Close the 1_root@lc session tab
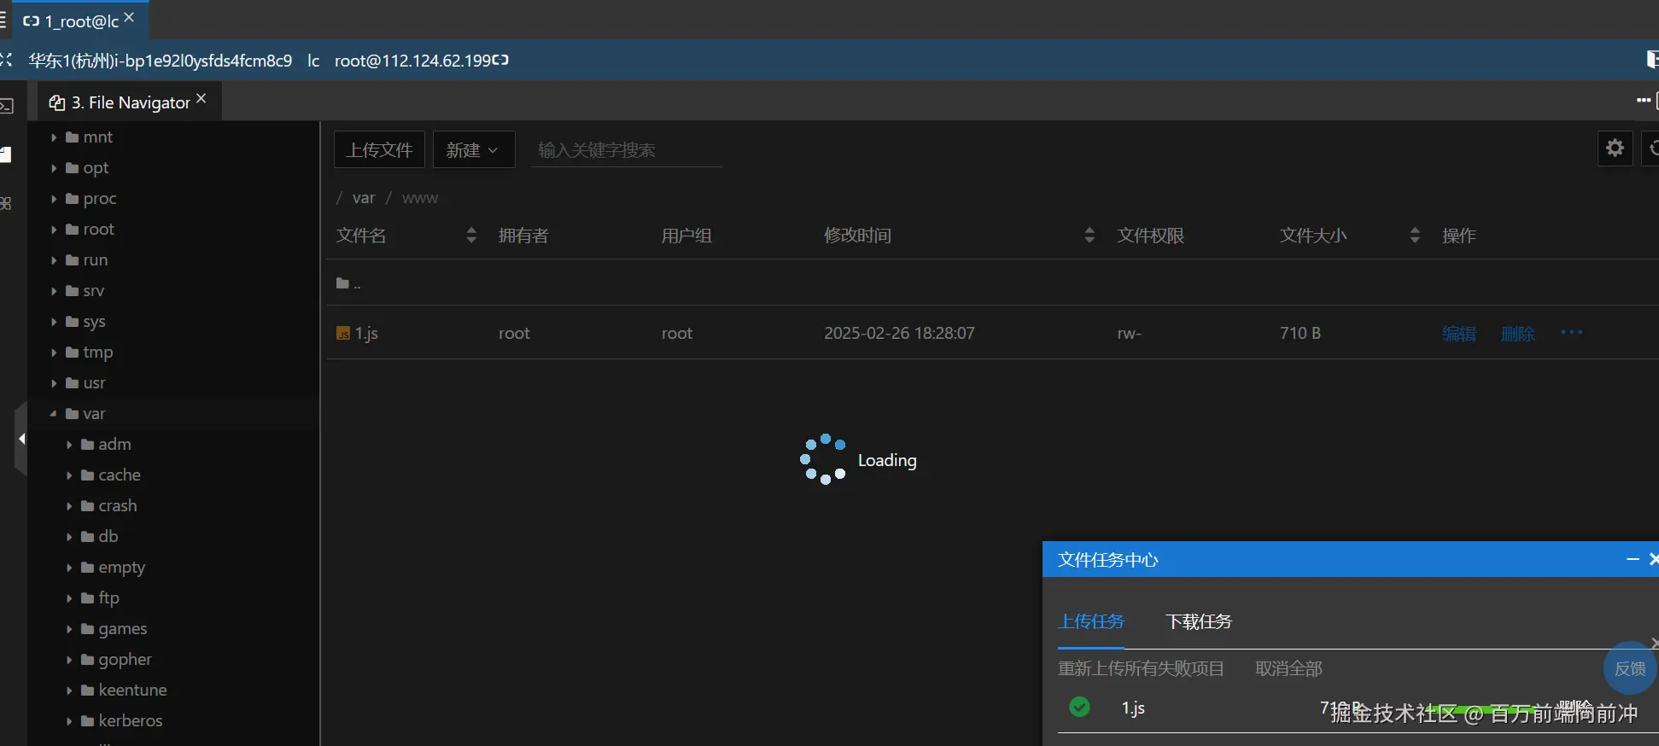The height and width of the screenshot is (746, 1659). pyautogui.click(x=129, y=17)
